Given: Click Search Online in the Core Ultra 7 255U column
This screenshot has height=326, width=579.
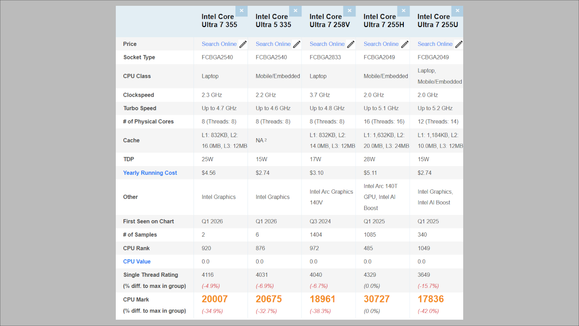Looking at the screenshot, I should coord(435,44).
